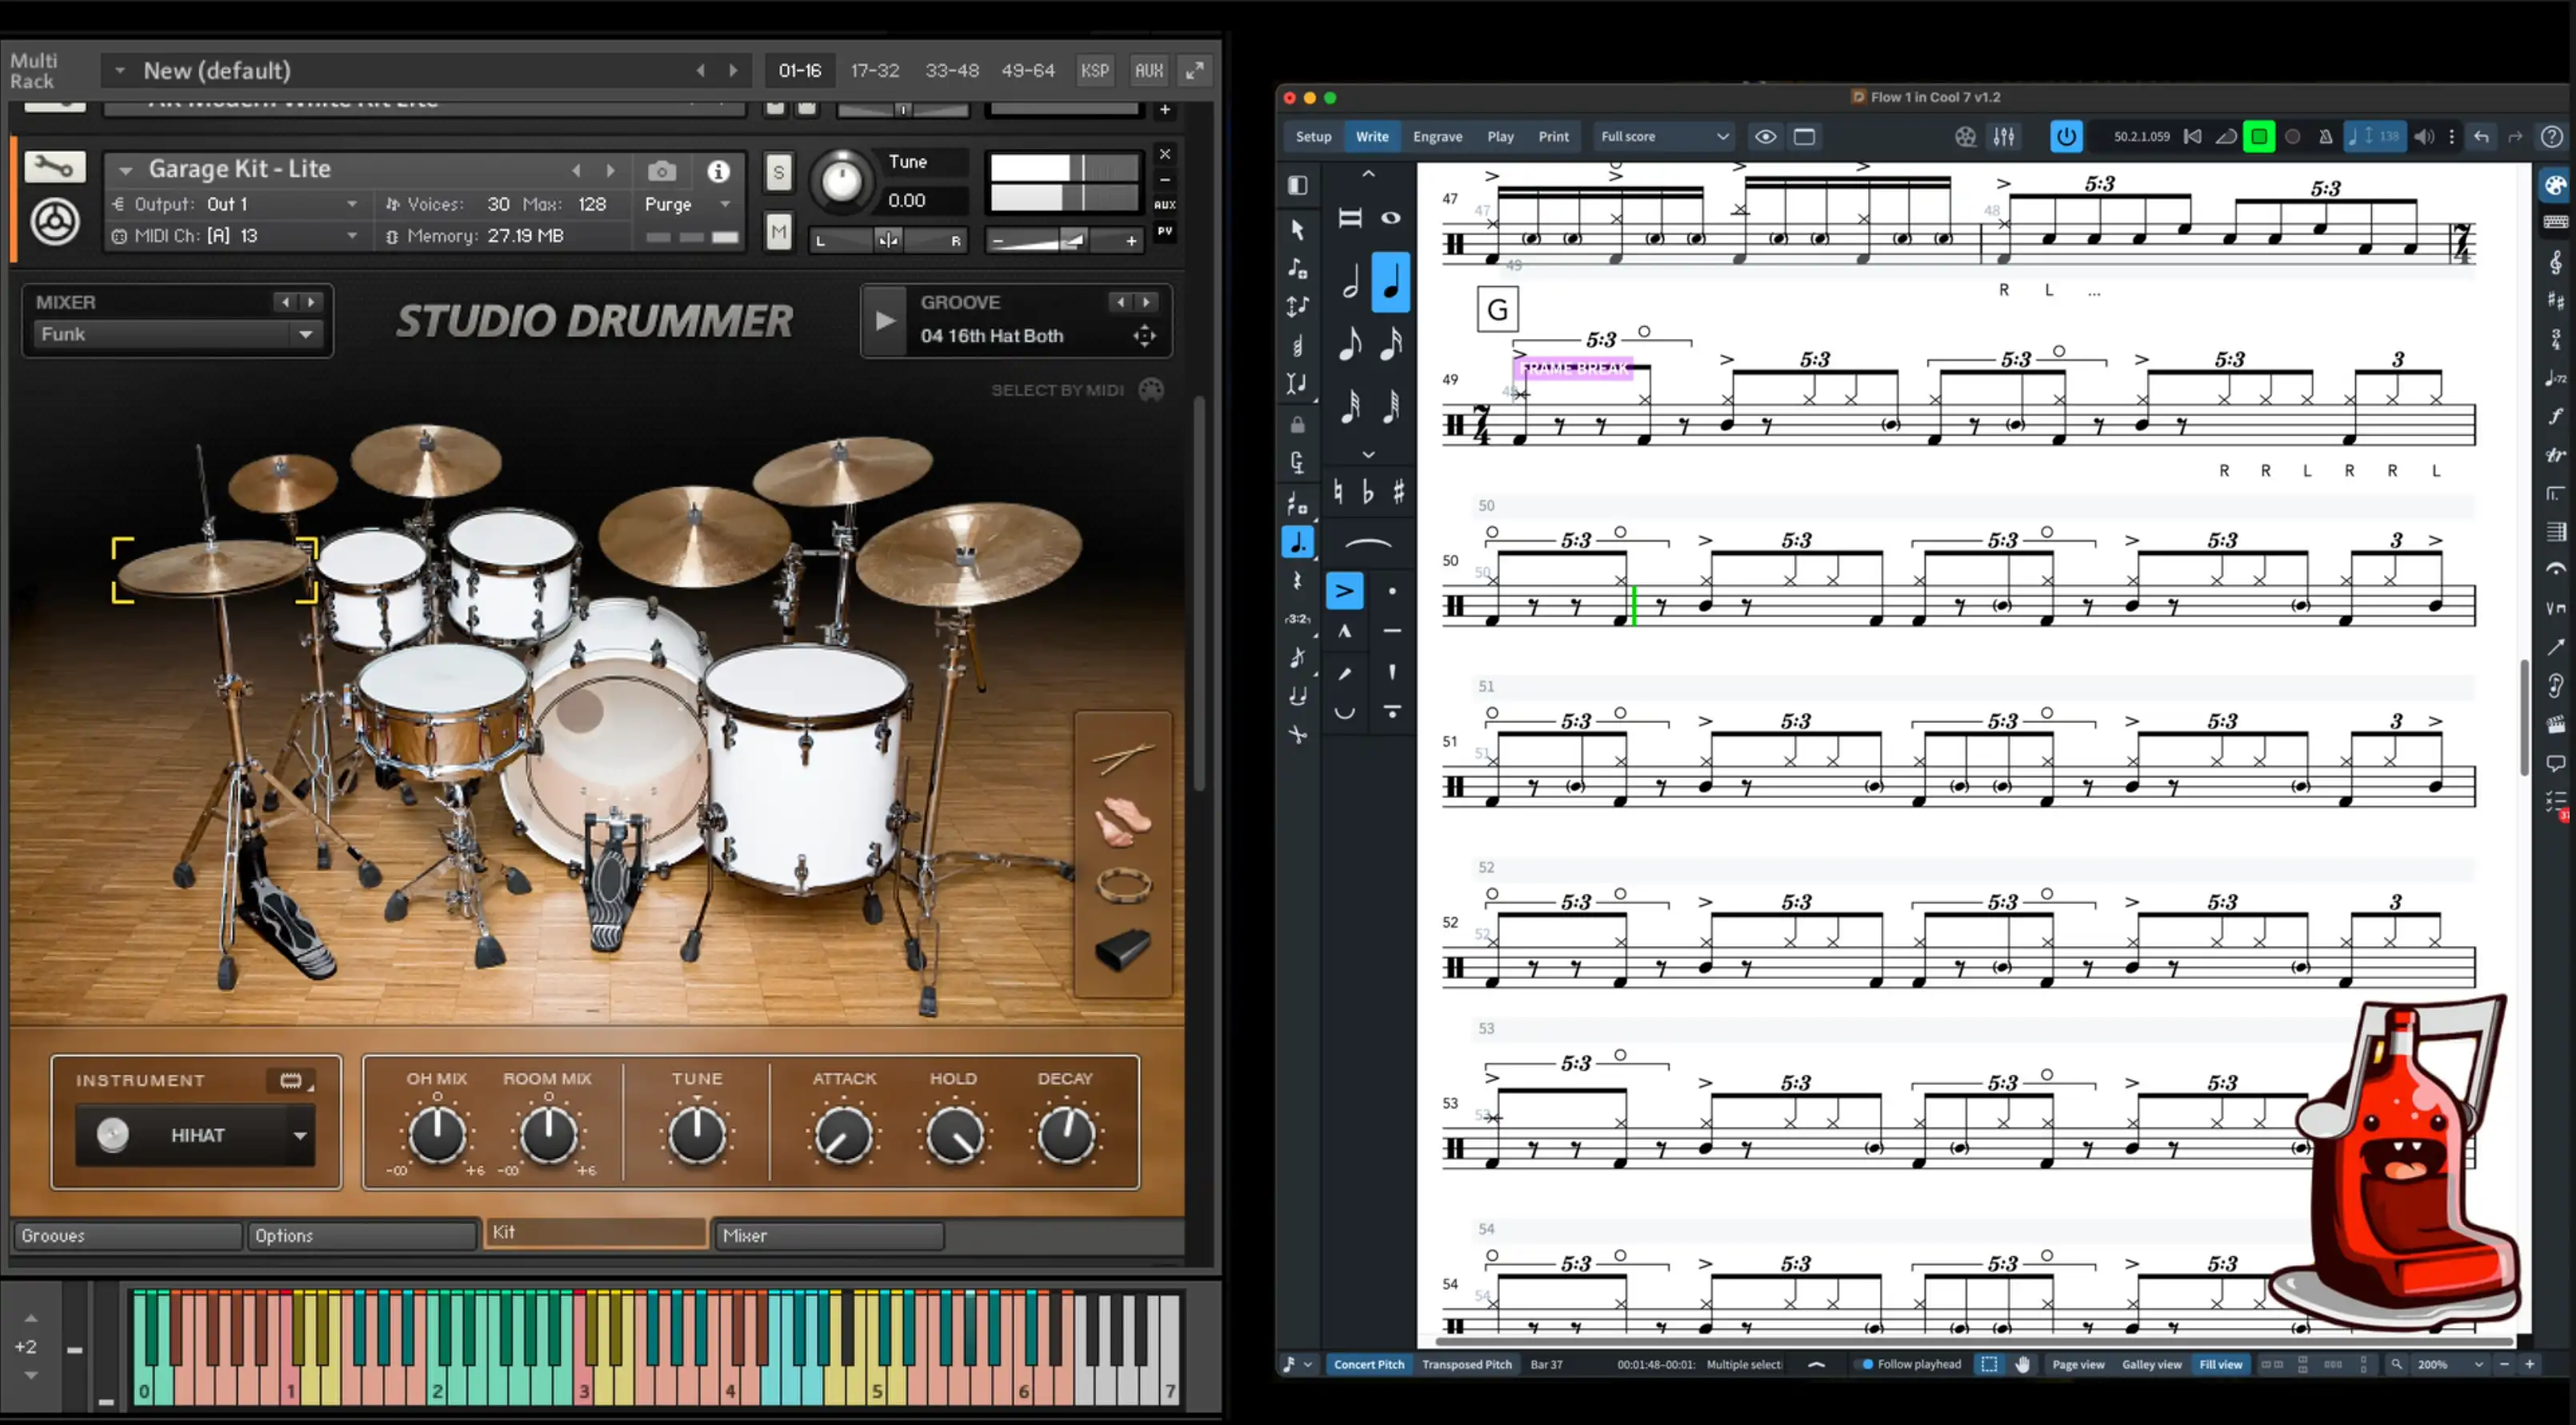Expand the HIHAT instrument selector
2576x1425 pixels.
pos(300,1136)
